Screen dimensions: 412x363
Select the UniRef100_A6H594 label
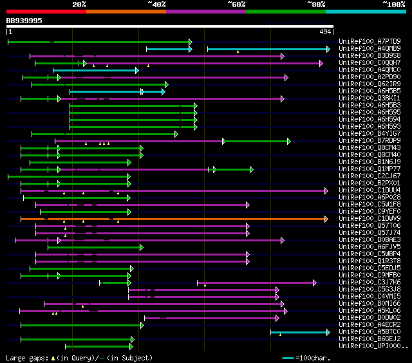[370, 119]
